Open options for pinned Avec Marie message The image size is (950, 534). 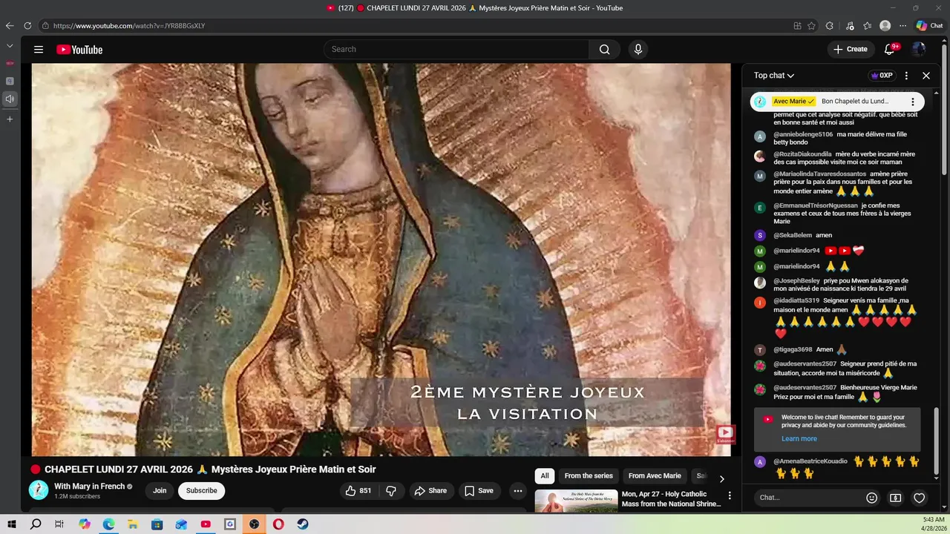[913, 102]
